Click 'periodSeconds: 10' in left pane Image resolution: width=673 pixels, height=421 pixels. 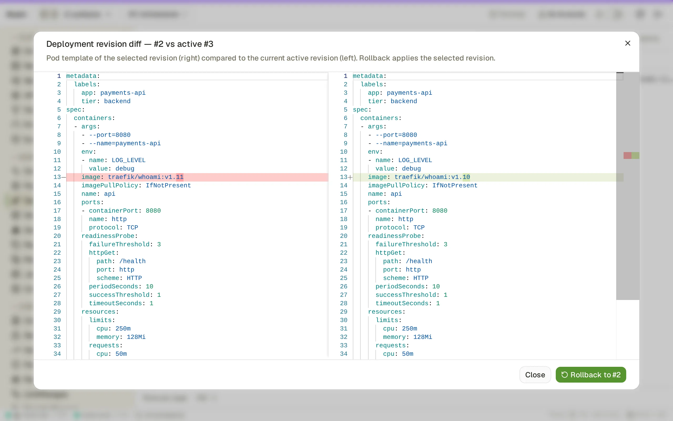121,286
